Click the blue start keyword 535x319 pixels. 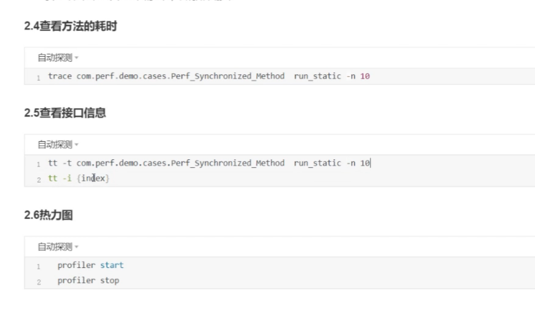(112, 265)
